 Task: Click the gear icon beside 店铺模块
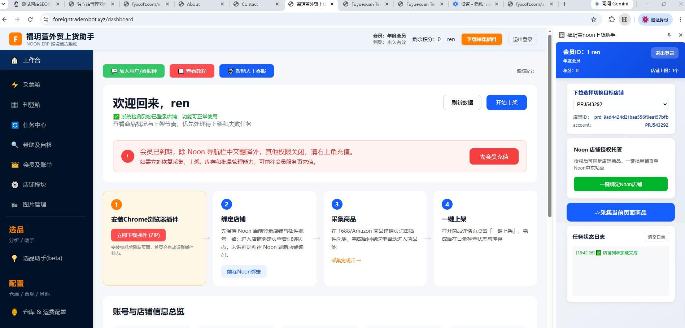coord(15,185)
